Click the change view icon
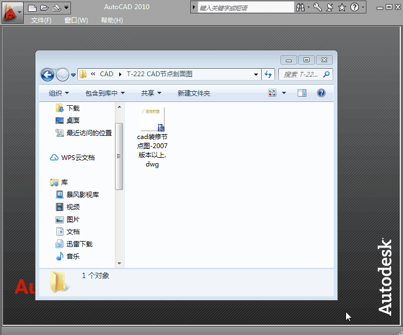Image resolution: width=403 pixels, height=335 pixels. [272, 93]
